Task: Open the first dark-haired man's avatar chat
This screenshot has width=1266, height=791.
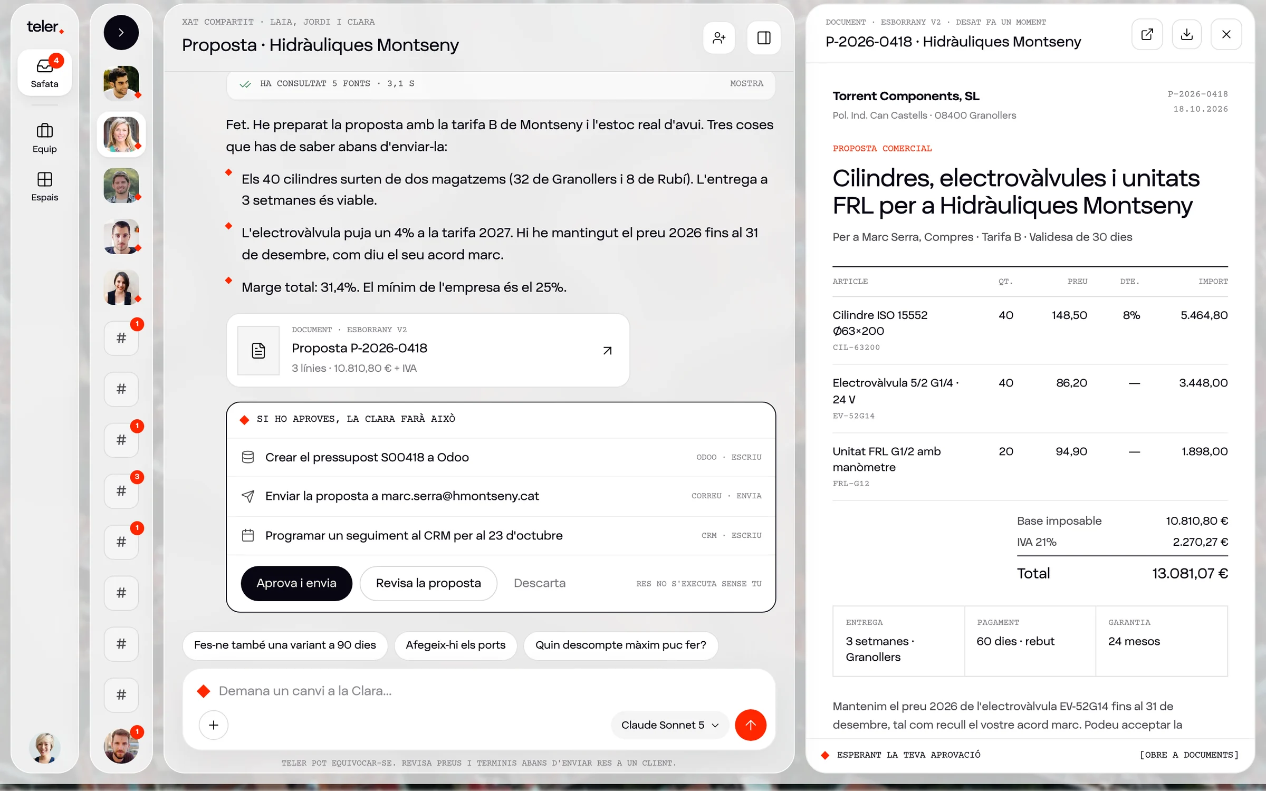Action: click(x=121, y=83)
